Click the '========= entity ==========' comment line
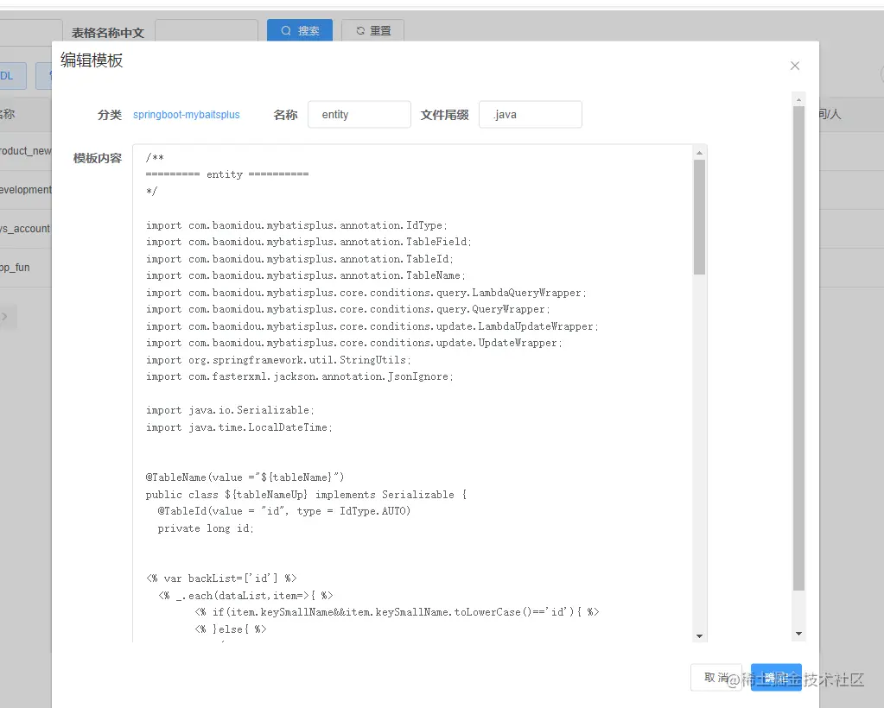This screenshot has width=884, height=708. tap(227, 174)
